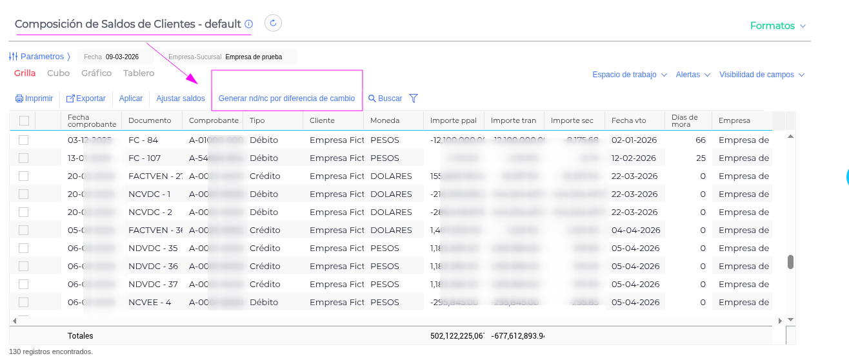Click the scroll-left arrow of the grid
Image resolution: width=849 pixels, height=356 pixels.
(x=15, y=320)
